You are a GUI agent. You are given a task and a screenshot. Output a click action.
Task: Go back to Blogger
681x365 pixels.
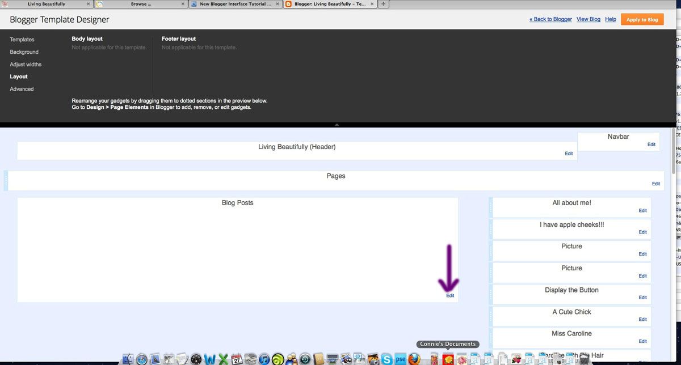pos(550,19)
